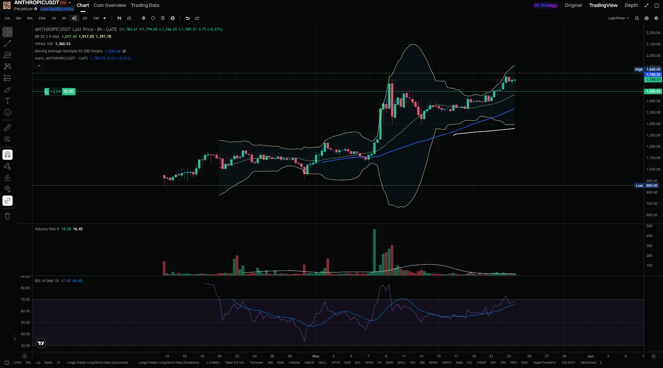Select the crosshair cursor tool
Screen dimensions: 663x368
[7, 32]
